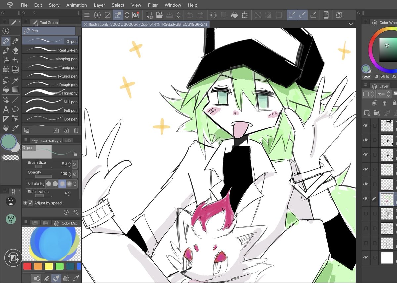This screenshot has height=283, width=397.
Task: Click the New file icon
Action: click(149, 15)
